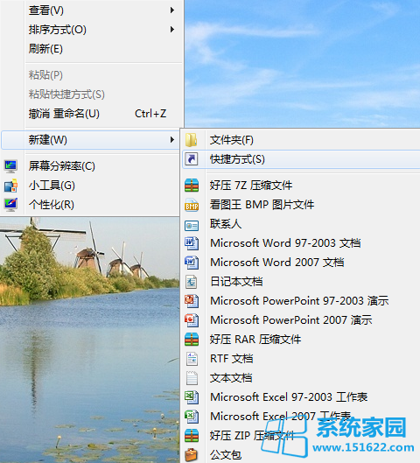Create a 好压 7Z 压缩文件
This screenshot has height=463, width=420.
pyautogui.click(x=301, y=186)
